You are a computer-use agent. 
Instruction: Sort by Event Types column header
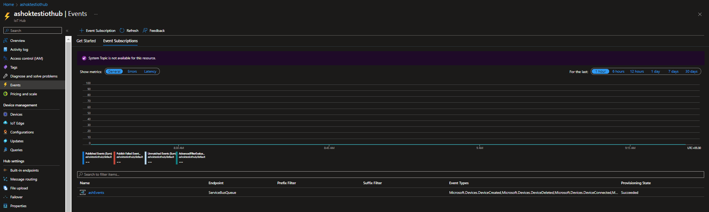(x=459, y=183)
